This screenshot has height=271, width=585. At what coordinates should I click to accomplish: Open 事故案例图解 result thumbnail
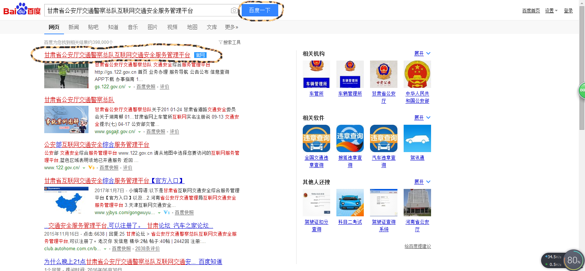pyautogui.click(x=66, y=120)
